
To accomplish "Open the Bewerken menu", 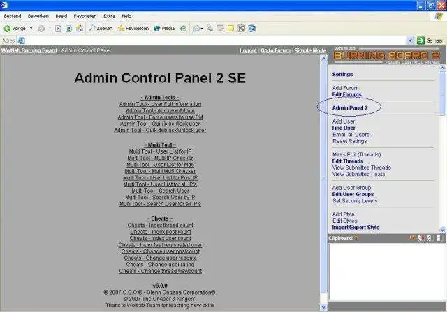I will click(x=38, y=16).
